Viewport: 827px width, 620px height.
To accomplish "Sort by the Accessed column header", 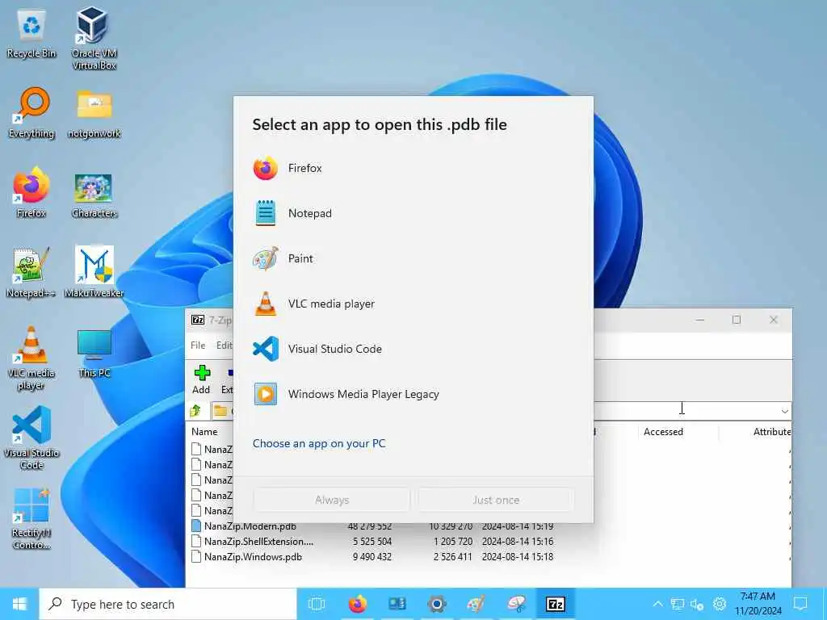I will pyautogui.click(x=663, y=432).
